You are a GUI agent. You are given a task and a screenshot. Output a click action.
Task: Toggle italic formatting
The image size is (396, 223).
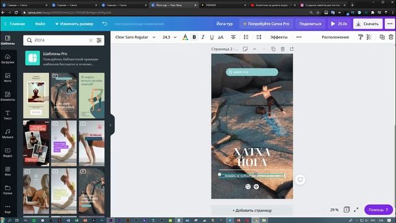(203, 37)
